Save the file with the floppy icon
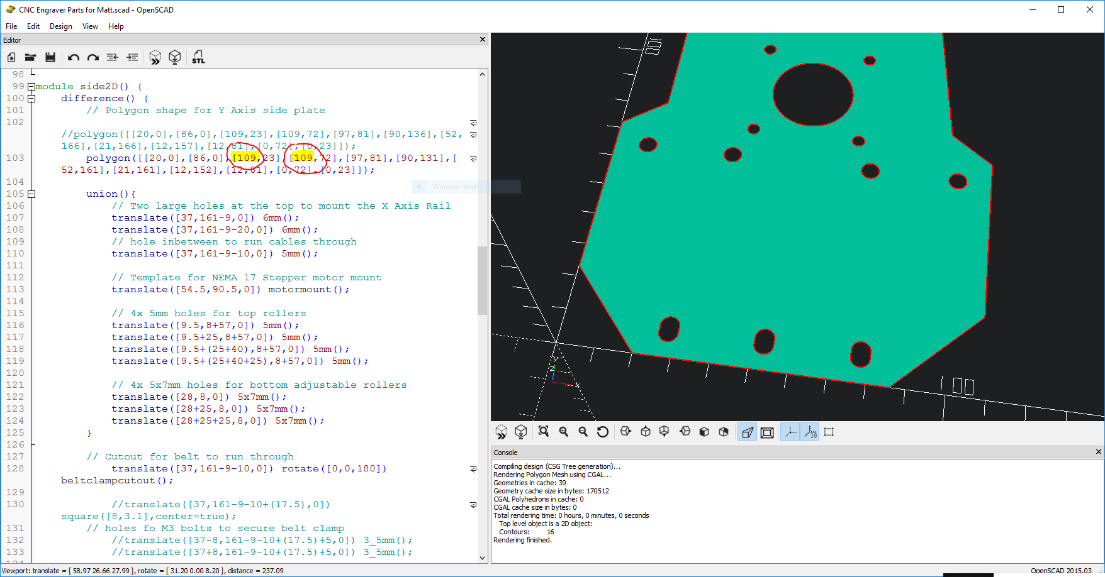1105x577 pixels. tap(50, 57)
